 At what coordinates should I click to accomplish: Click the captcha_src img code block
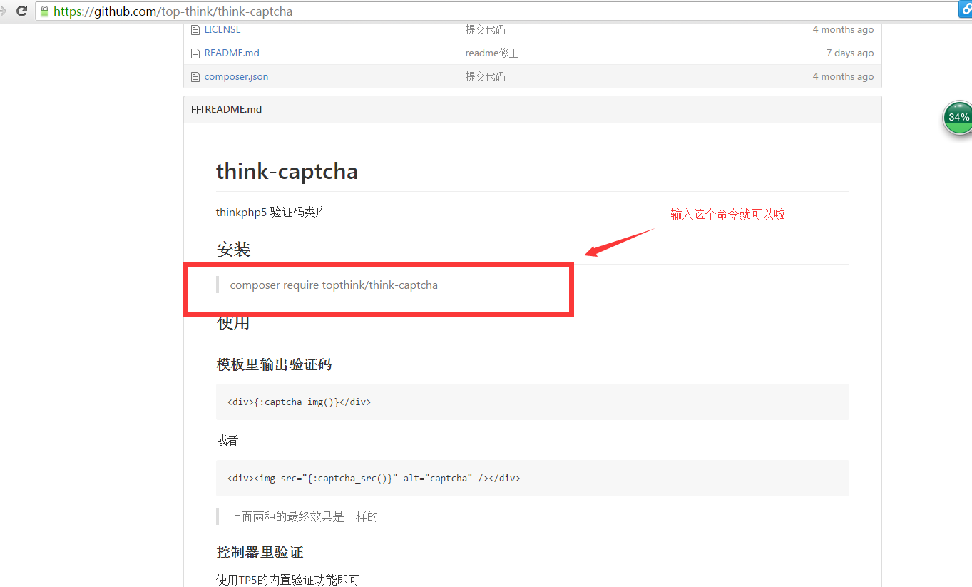pos(533,478)
